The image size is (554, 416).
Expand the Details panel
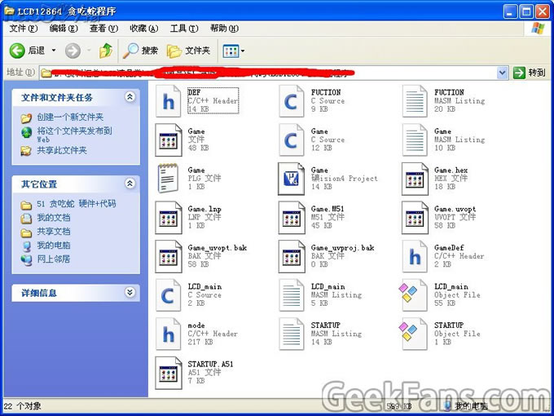(130, 293)
